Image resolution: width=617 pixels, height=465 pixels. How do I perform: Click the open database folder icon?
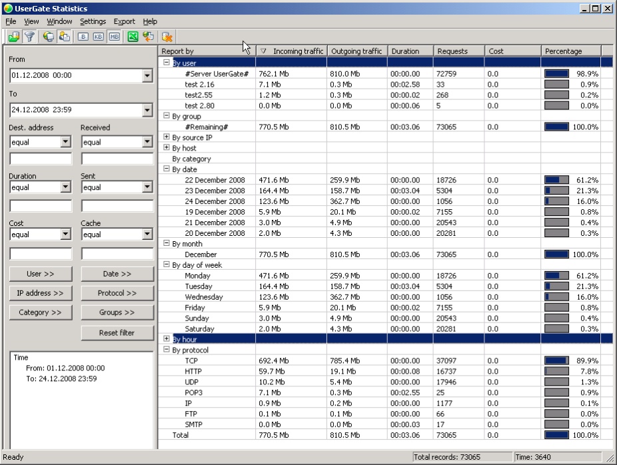click(x=13, y=37)
